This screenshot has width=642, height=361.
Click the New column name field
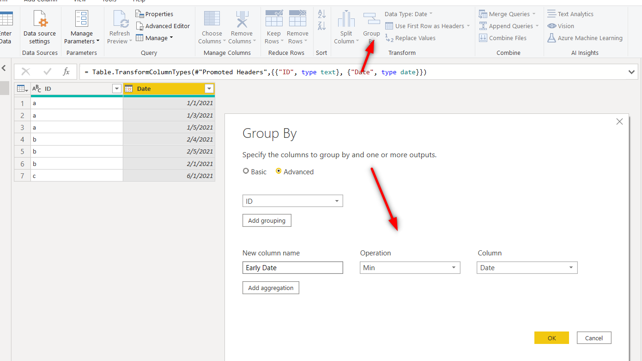pos(292,268)
